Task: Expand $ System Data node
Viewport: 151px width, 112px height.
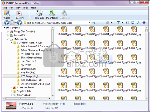Action: (x=12, y=91)
